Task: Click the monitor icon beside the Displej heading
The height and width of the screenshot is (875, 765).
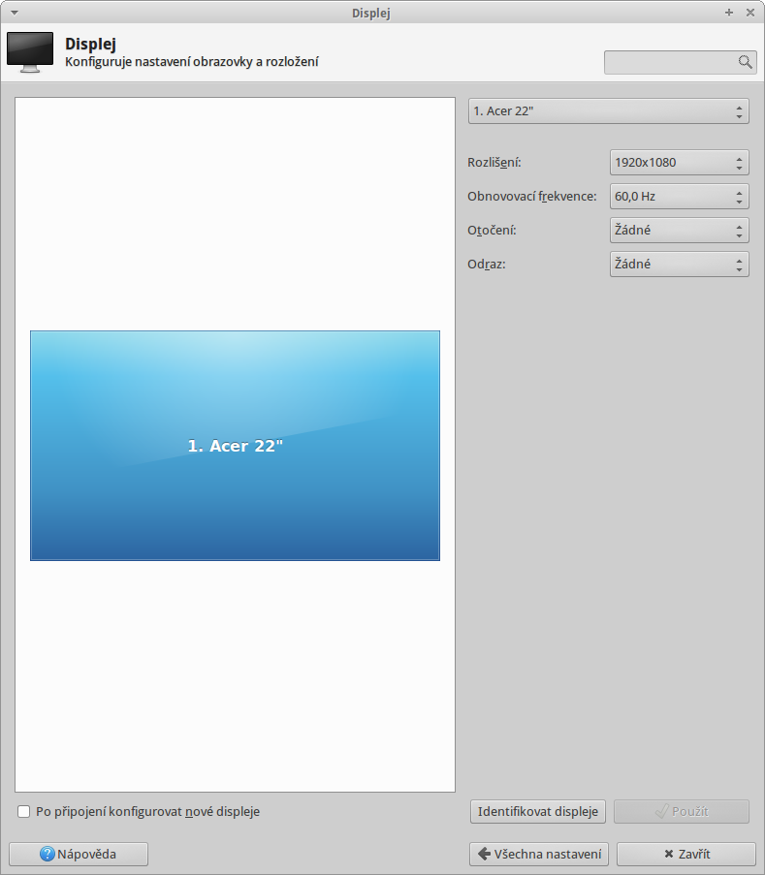Action: pos(30,52)
